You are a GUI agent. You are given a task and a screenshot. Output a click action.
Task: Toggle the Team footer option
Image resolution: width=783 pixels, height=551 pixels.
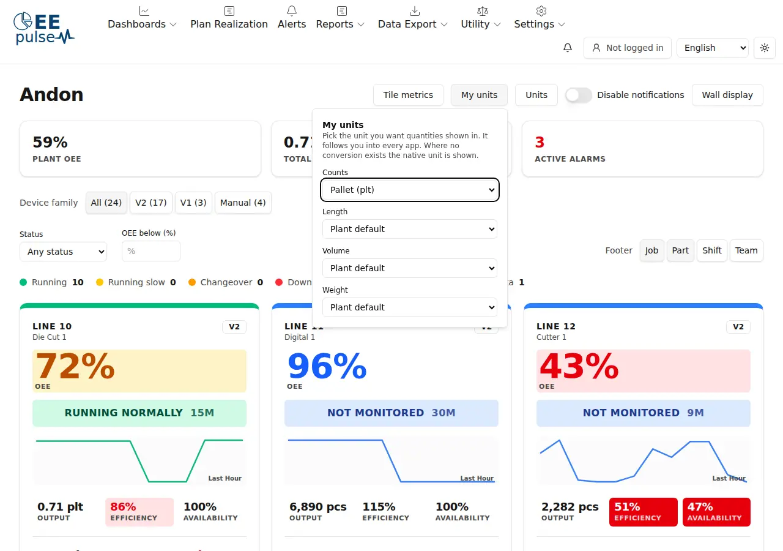pyautogui.click(x=746, y=250)
